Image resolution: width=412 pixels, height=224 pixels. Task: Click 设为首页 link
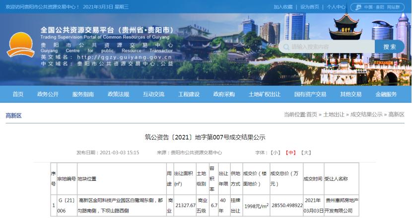310,7
